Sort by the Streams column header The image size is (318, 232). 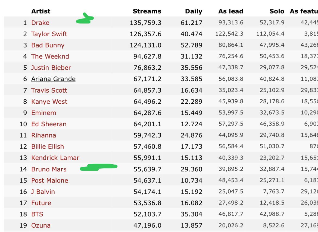(x=147, y=11)
